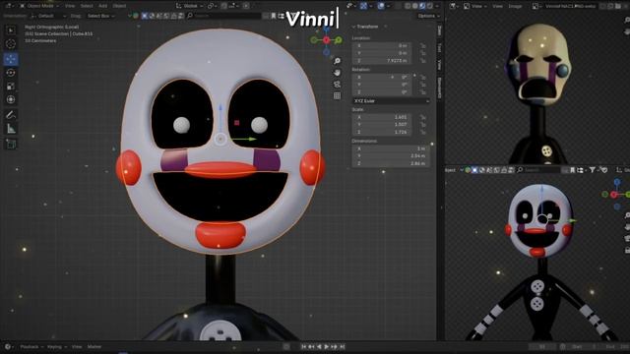Toggle lock on Scale Y
The height and width of the screenshot is (354, 630).
click(x=423, y=125)
